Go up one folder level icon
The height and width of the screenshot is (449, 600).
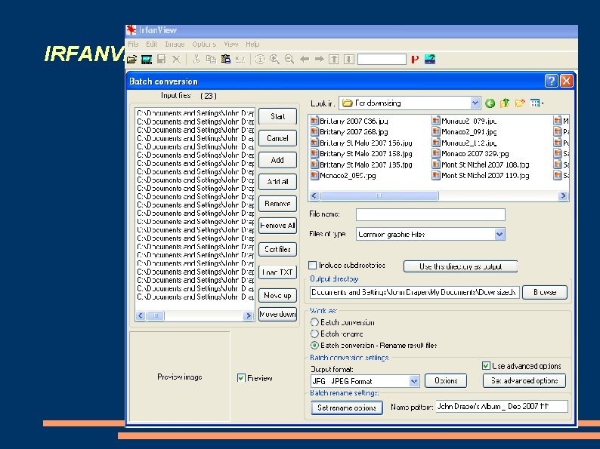[505, 103]
